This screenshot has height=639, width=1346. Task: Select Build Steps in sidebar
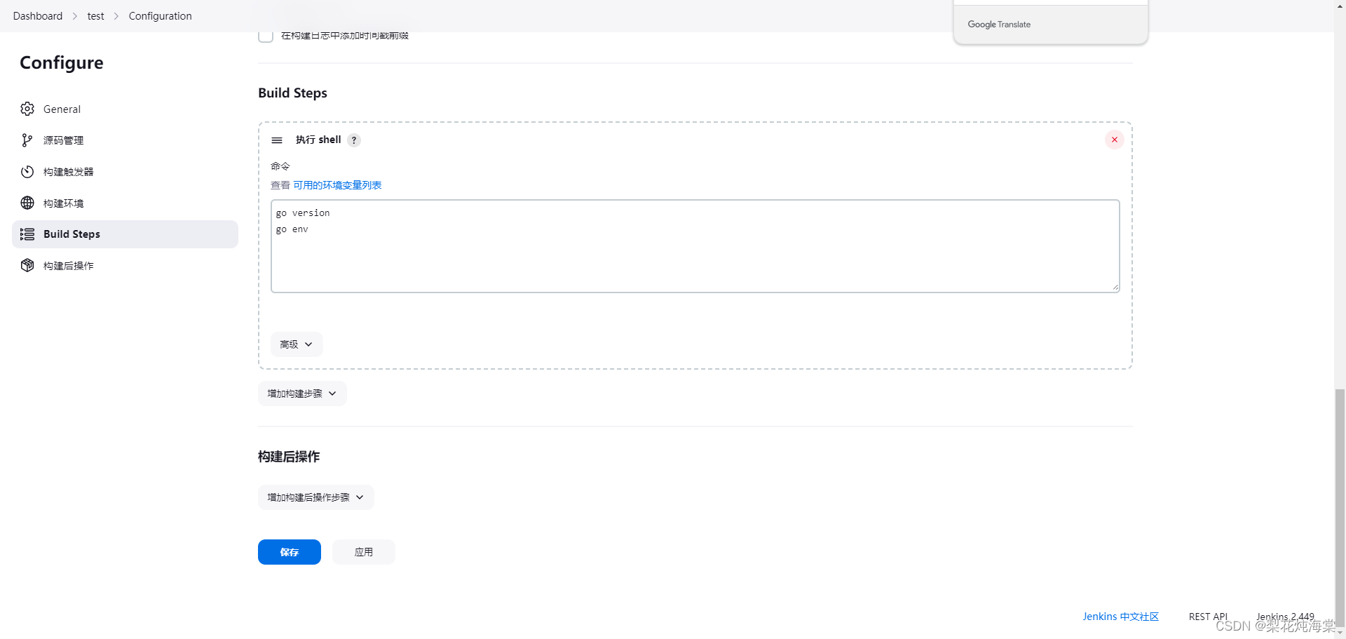pyautogui.click(x=125, y=234)
